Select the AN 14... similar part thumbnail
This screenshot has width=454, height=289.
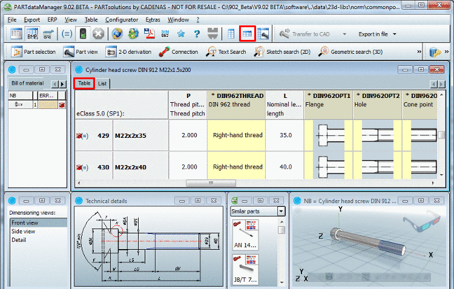coord(246,235)
